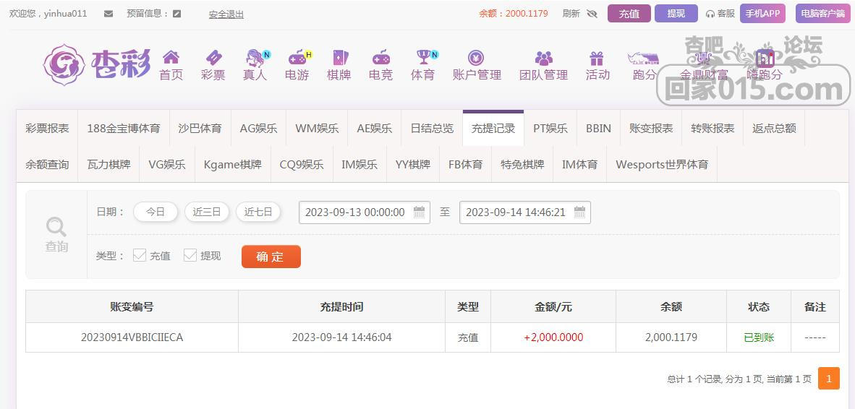Screen dimensions: 855x409
Task: Open the 电游 gamepad icon
Action: (x=297, y=57)
